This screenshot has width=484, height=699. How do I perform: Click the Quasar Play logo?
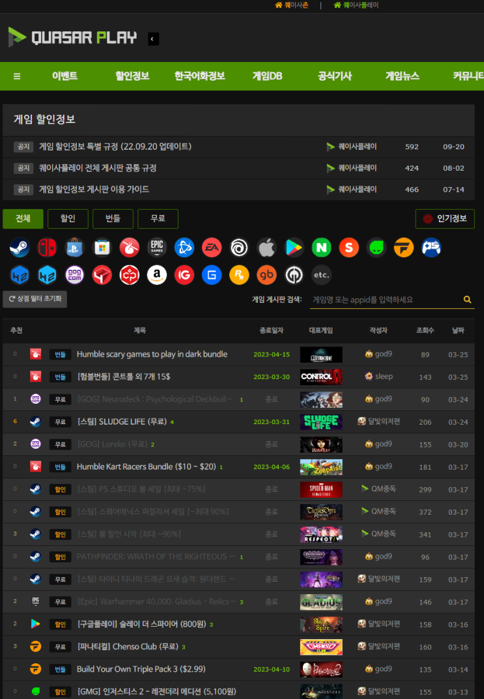[72, 37]
